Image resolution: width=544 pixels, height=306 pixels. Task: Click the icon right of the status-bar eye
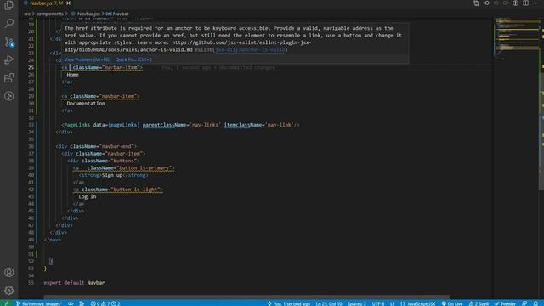[82, 303]
